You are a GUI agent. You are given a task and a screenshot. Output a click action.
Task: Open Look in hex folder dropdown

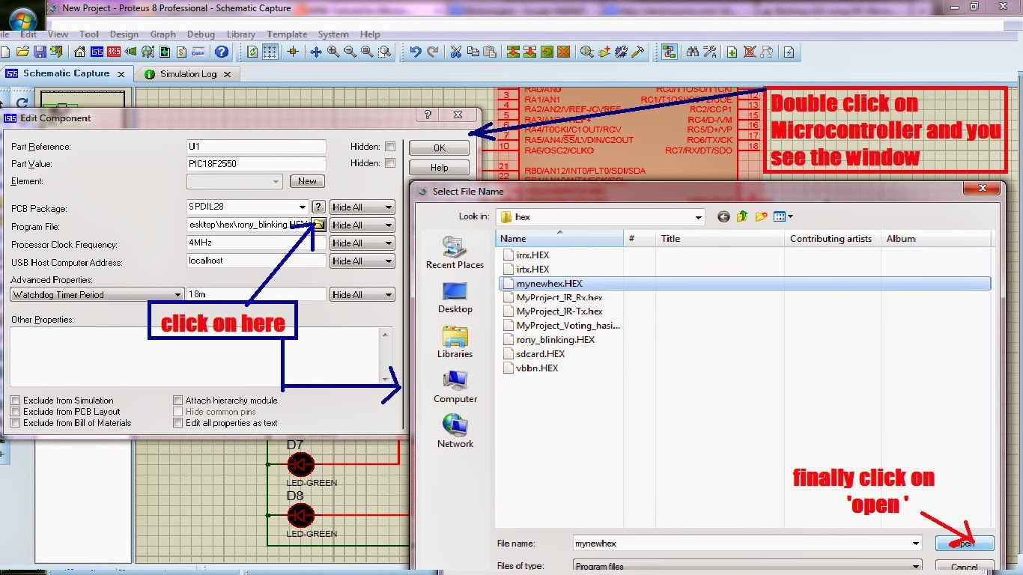[x=699, y=217]
